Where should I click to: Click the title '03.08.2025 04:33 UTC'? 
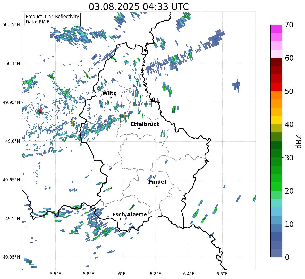click(139, 7)
